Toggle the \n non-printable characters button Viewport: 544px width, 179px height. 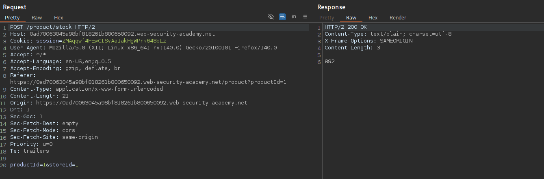(x=294, y=17)
